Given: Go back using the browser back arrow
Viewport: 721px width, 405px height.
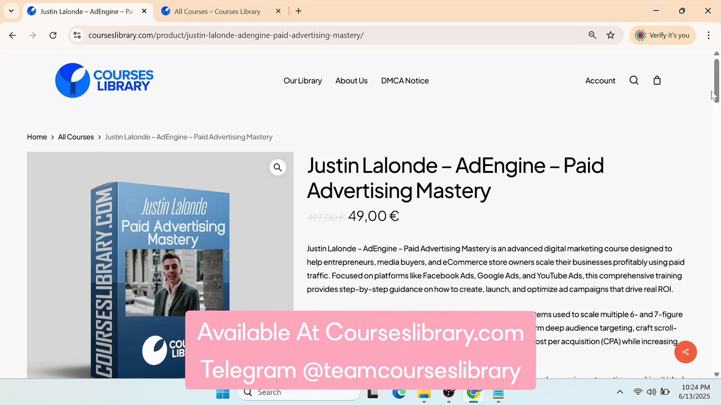Looking at the screenshot, I should (x=12, y=35).
